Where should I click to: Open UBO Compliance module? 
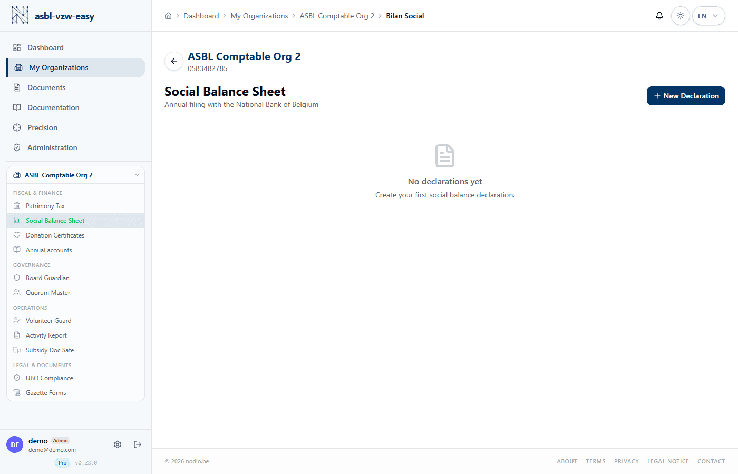(75, 378)
